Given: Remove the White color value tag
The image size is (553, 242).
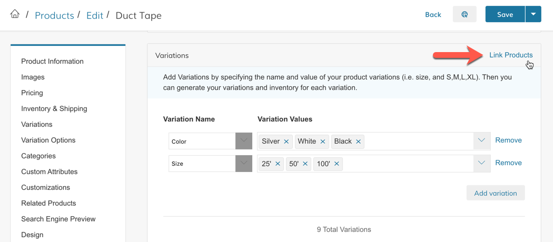Looking at the screenshot, I should pos(323,142).
